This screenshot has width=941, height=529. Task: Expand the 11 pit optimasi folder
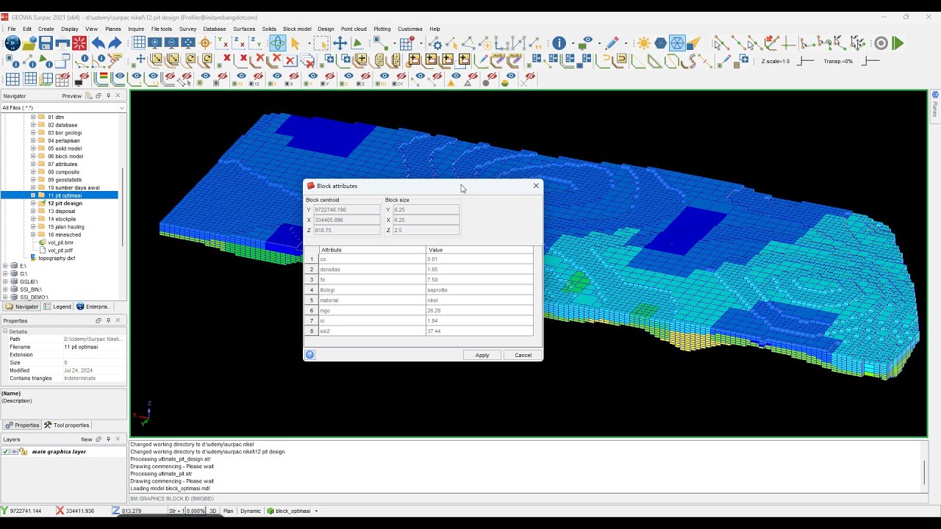pos(33,195)
